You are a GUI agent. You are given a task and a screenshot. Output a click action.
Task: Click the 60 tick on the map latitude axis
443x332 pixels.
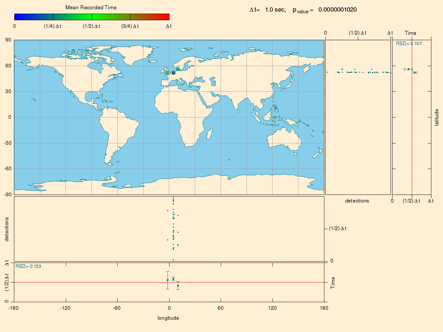(8, 66)
